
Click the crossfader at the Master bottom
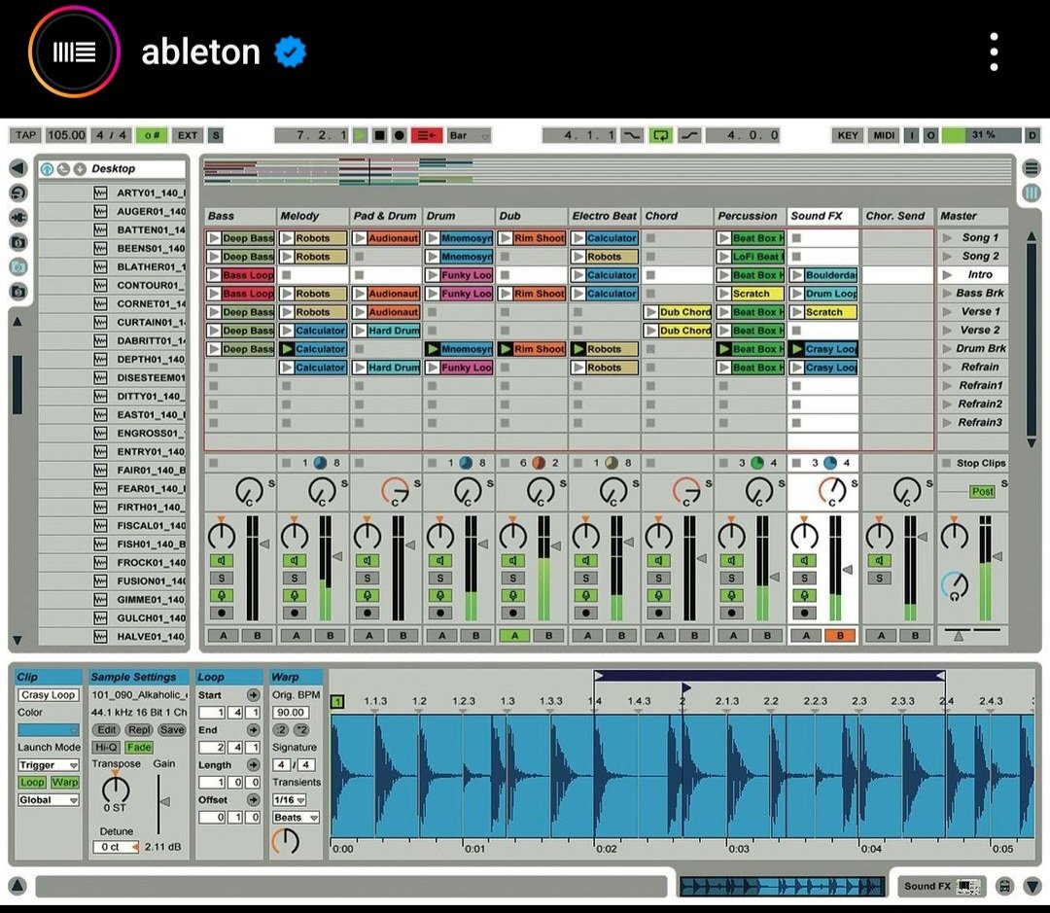[x=959, y=635]
